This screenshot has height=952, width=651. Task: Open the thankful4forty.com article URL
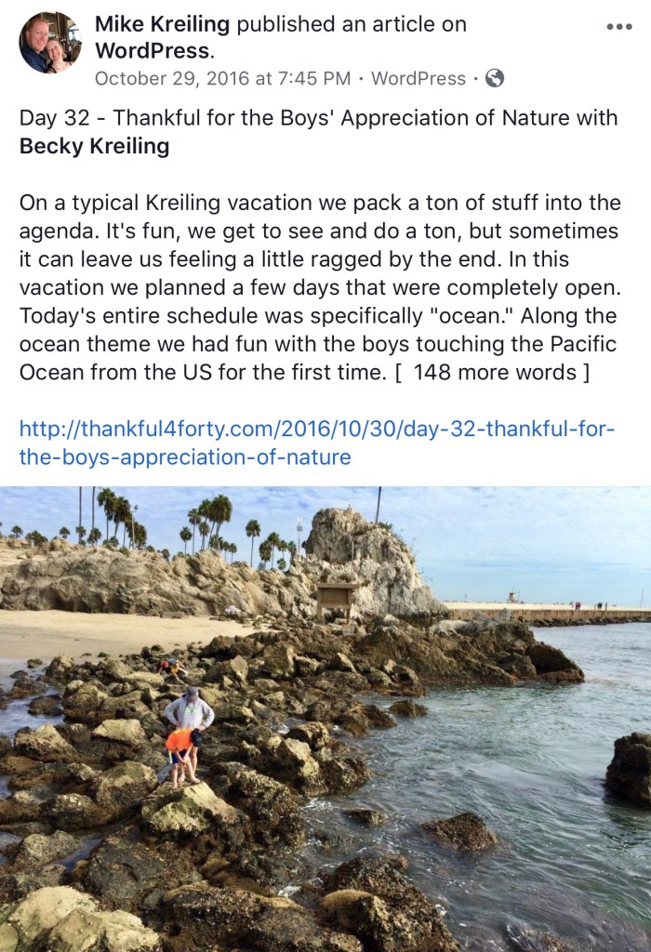316,443
